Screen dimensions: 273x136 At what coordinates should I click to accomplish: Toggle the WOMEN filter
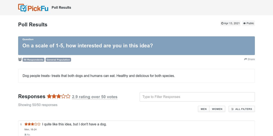[217, 109]
